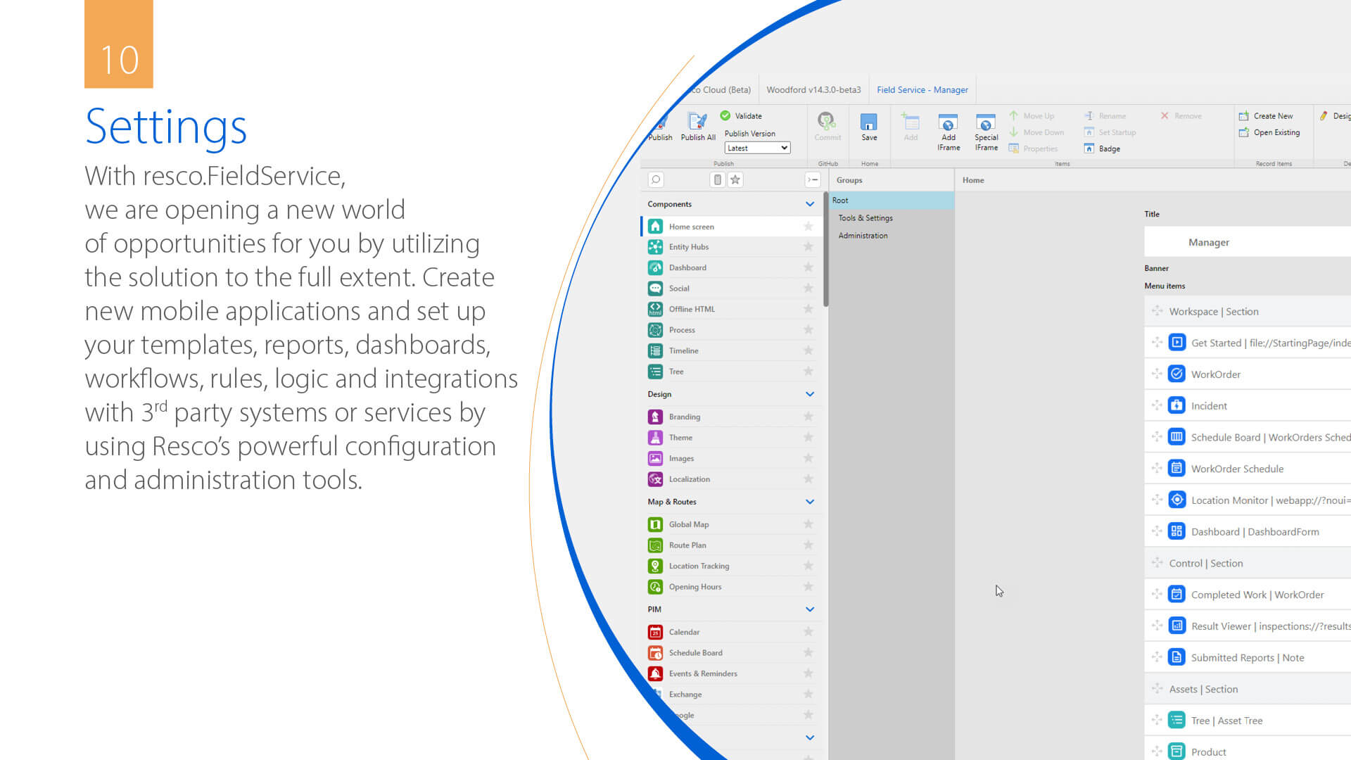The width and height of the screenshot is (1351, 760).
Task: Collapse the Components section
Action: tap(810, 204)
